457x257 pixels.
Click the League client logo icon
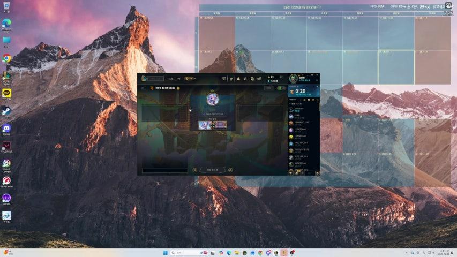(x=144, y=79)
